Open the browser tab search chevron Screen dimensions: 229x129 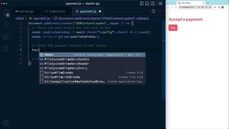pos(226,3)
